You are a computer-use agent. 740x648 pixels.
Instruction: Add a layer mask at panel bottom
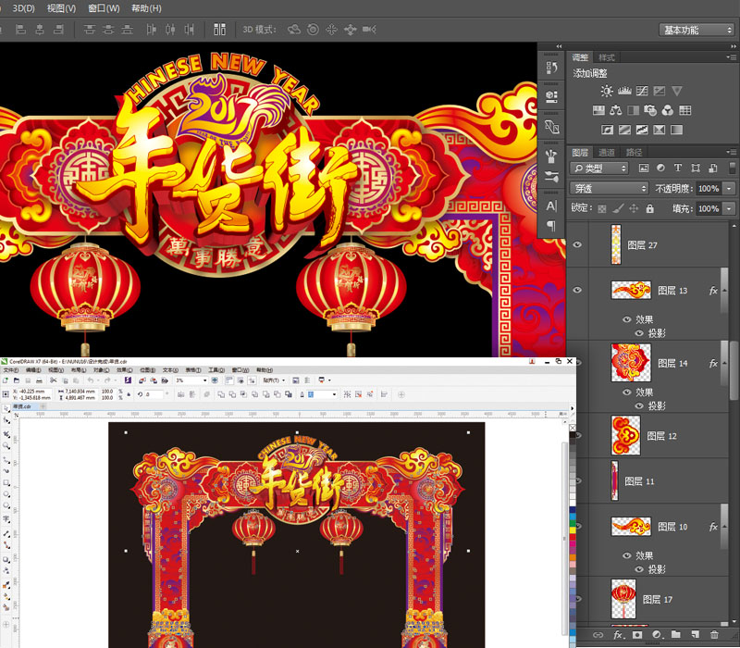coord(637,635)
